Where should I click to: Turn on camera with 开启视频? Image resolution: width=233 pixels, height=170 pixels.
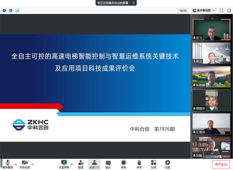(x=25, y=164)
